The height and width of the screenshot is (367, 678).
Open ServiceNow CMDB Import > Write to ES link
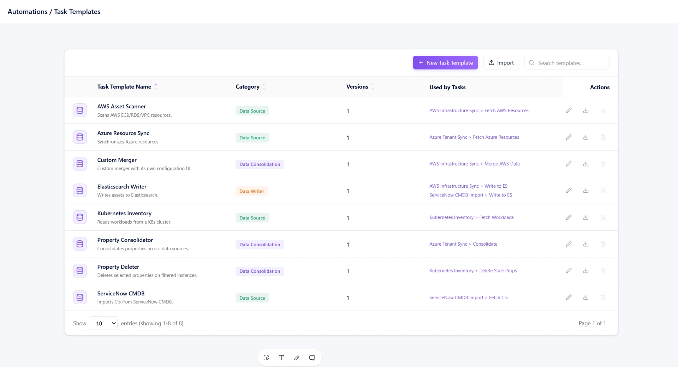471,195
